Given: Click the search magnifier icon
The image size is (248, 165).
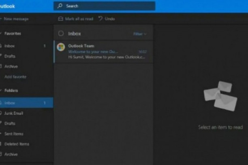Looking at the screenshot, I should 60,6.
